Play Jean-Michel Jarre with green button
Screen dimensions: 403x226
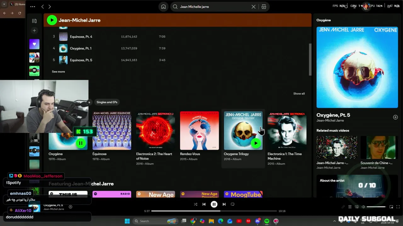[x=52, y=20]
